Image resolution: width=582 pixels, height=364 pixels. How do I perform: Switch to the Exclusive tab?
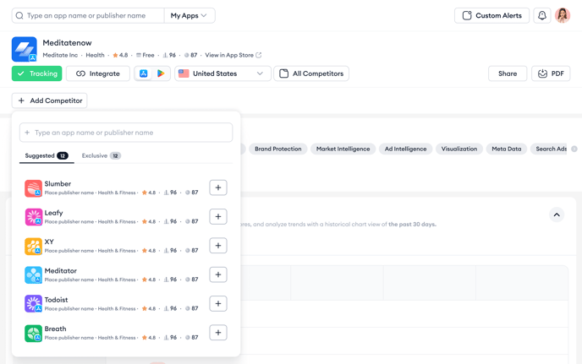pyautogui.click(x=101, y=155)
